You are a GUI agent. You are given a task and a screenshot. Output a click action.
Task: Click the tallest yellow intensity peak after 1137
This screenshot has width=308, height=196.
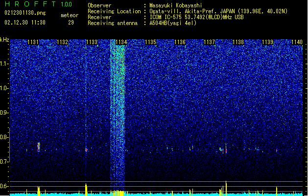coord(226,188)
